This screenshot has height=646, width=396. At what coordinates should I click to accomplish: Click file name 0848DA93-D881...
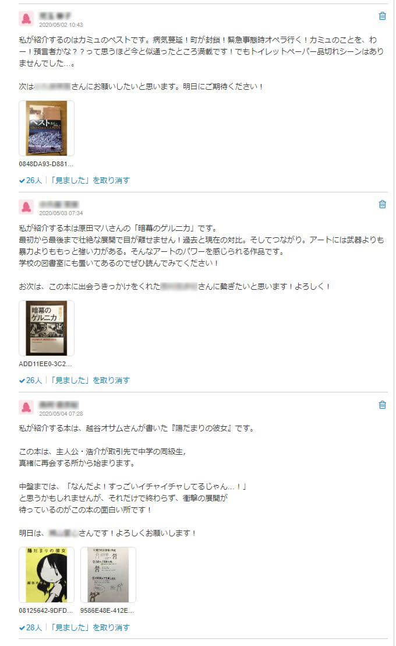[46, 164]
